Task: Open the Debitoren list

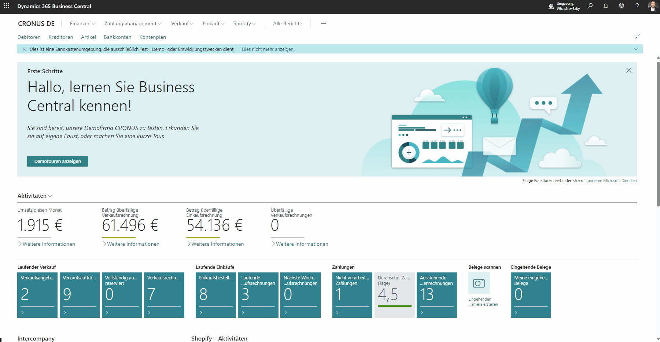Action: (x=29, y=37)
